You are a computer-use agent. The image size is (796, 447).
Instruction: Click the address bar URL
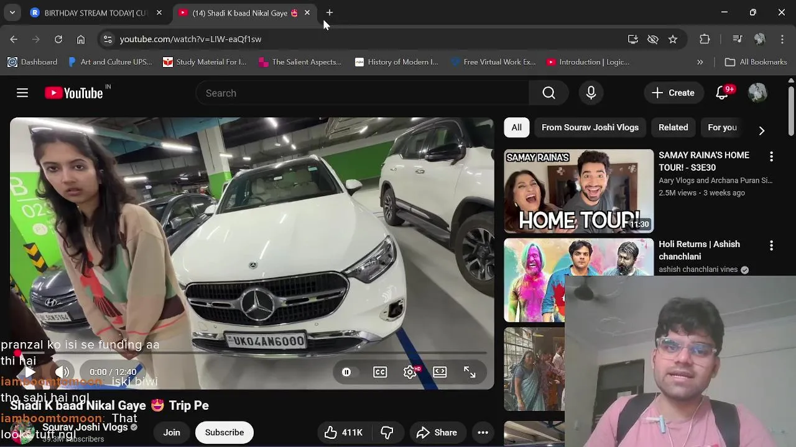tap(190, 39)
